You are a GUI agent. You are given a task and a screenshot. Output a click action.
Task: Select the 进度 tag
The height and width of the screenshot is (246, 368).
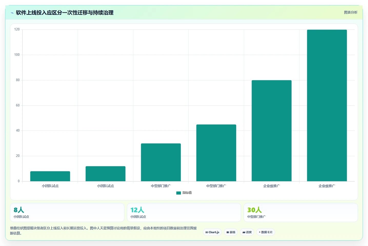(x=247, y=232)
